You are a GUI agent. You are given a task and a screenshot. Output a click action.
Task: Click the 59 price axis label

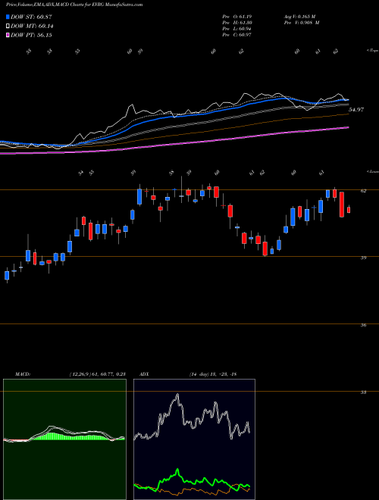(363, 258)
